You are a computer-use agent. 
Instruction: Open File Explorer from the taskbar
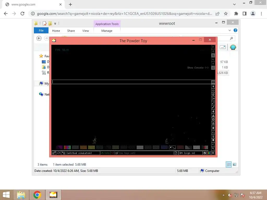21,195
